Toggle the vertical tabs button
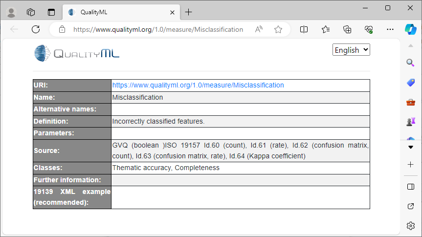This screenshot has width=422, height=237. pyautogui.click(x=51, y=12)
